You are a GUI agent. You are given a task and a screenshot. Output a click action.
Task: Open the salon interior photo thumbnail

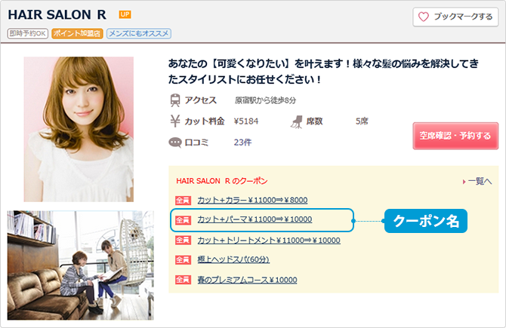tap(80, 265)
